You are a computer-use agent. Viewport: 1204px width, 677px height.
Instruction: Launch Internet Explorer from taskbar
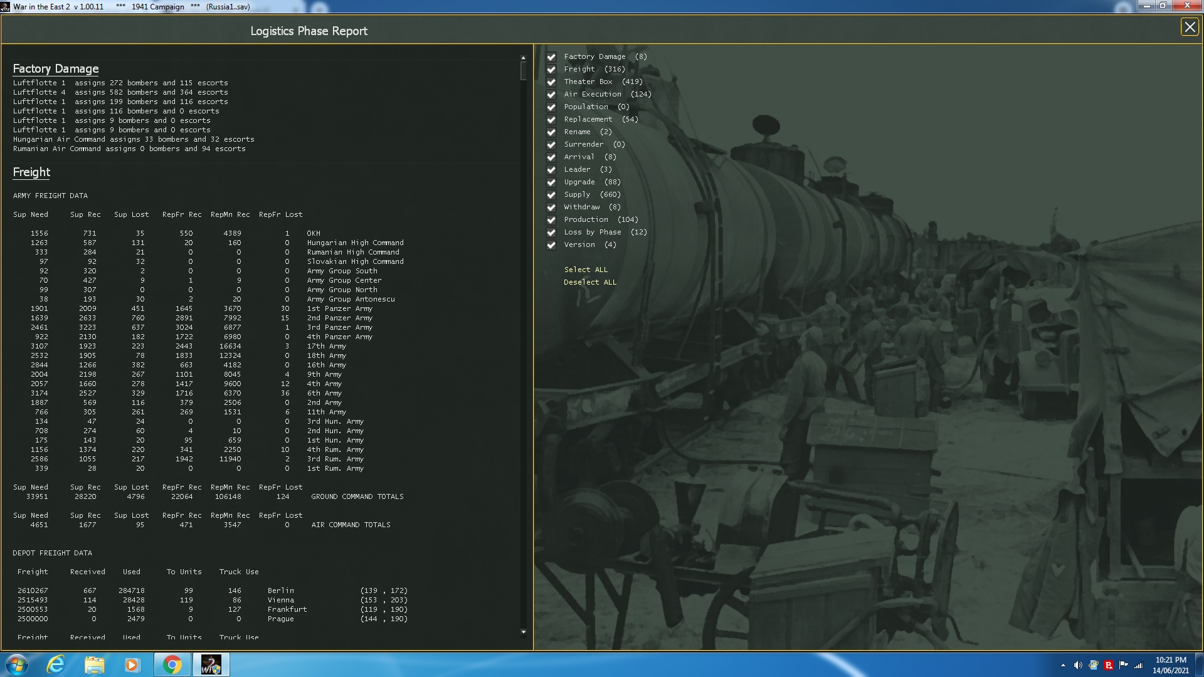[x=56, y=664]
